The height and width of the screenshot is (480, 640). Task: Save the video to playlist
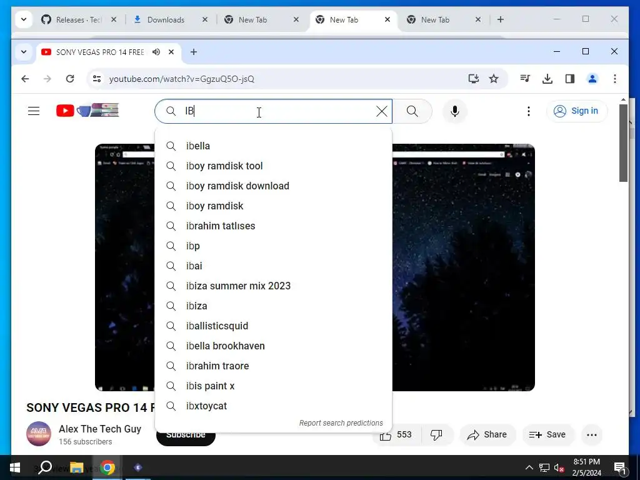[547, 435]
